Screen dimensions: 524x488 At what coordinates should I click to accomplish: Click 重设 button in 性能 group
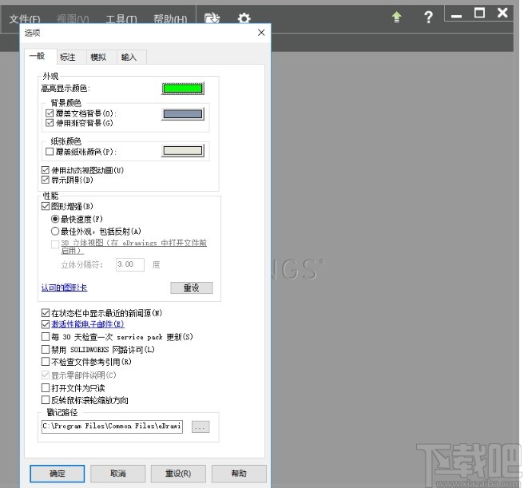tap(192, 288)
